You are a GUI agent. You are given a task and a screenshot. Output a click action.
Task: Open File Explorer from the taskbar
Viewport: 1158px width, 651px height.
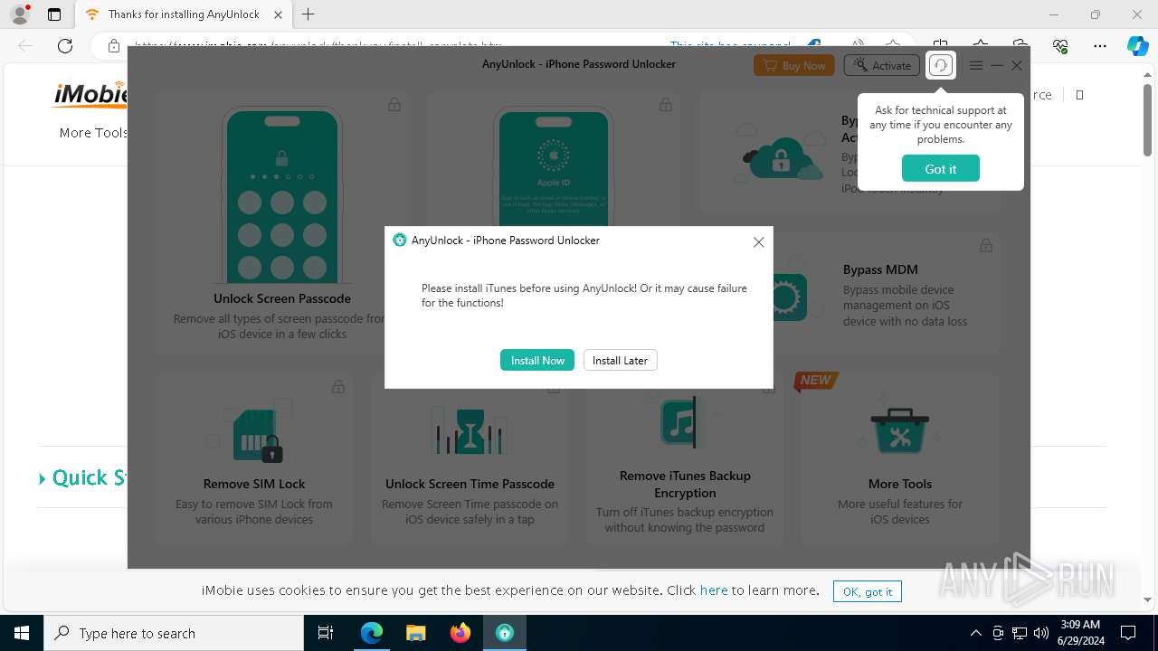click(416, 633)
